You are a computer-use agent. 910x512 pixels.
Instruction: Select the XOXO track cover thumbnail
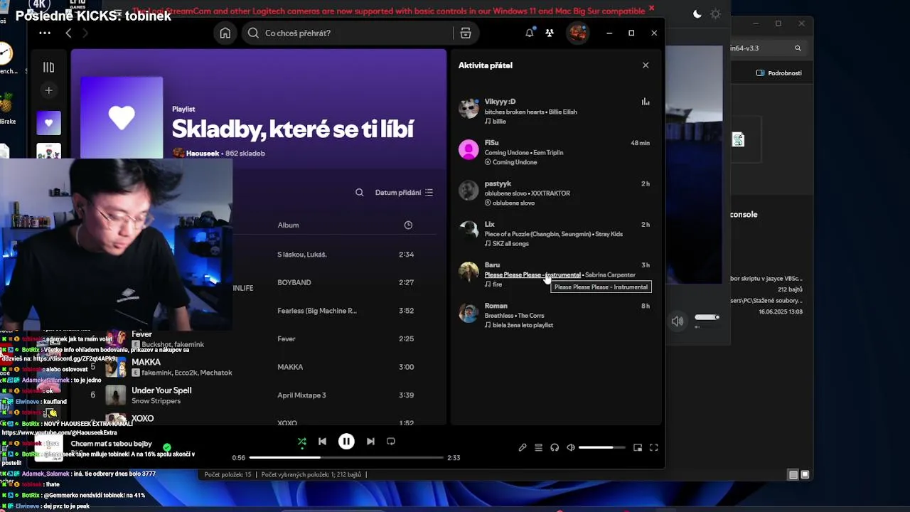point(115,419)
